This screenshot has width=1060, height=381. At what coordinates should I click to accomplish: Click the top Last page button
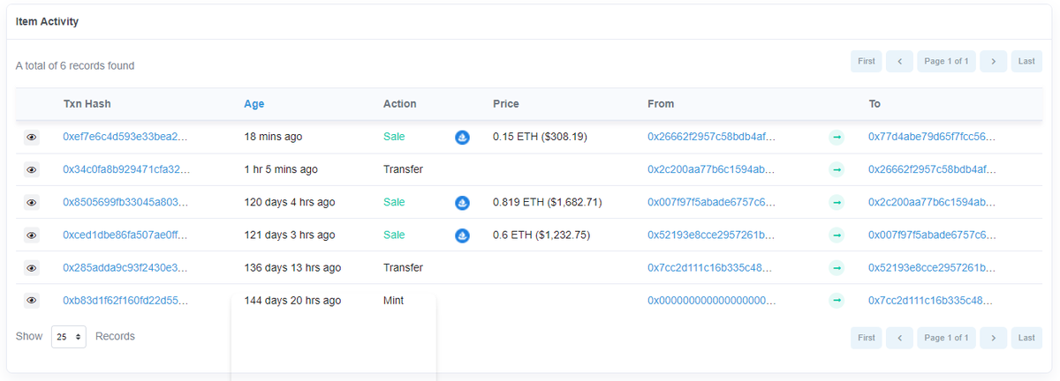click(1026, 62)
